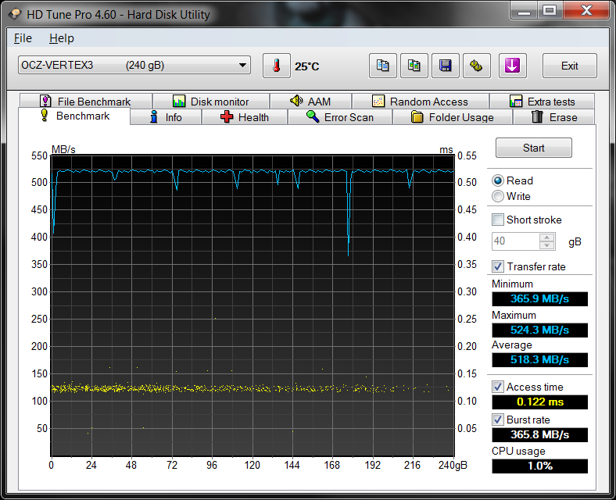The height and width of the screenshot is (500, 616).
Task: Increase short stroke value with up arrow
Action: pos(547,237)
